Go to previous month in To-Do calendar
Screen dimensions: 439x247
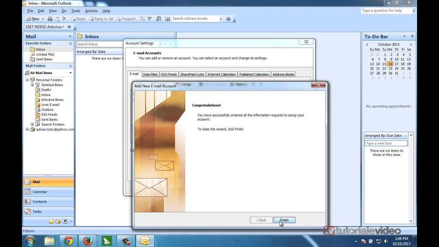367,45
